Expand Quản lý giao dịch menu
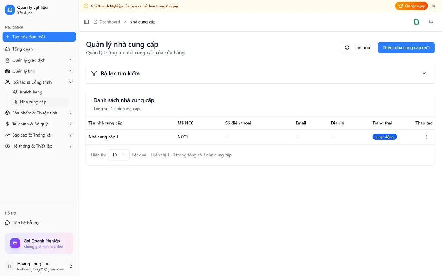The height and width of the screenshot is (276, 442). (x=39, y=60)
